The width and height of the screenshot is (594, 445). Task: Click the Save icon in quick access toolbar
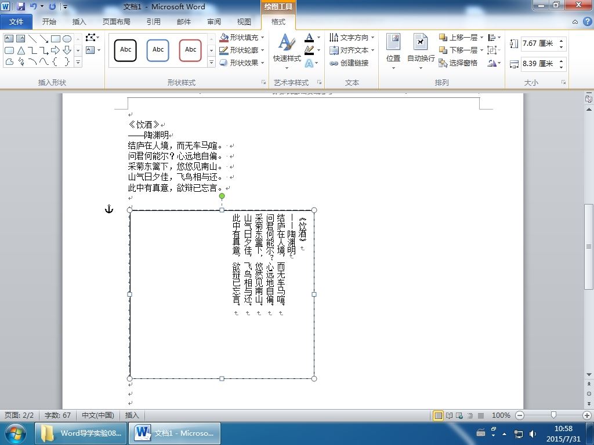click(x=21, y=6)
